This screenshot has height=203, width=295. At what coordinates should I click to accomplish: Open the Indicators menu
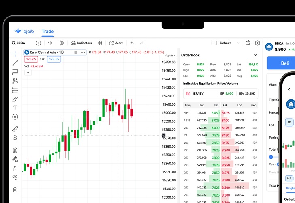coord(81,43)
